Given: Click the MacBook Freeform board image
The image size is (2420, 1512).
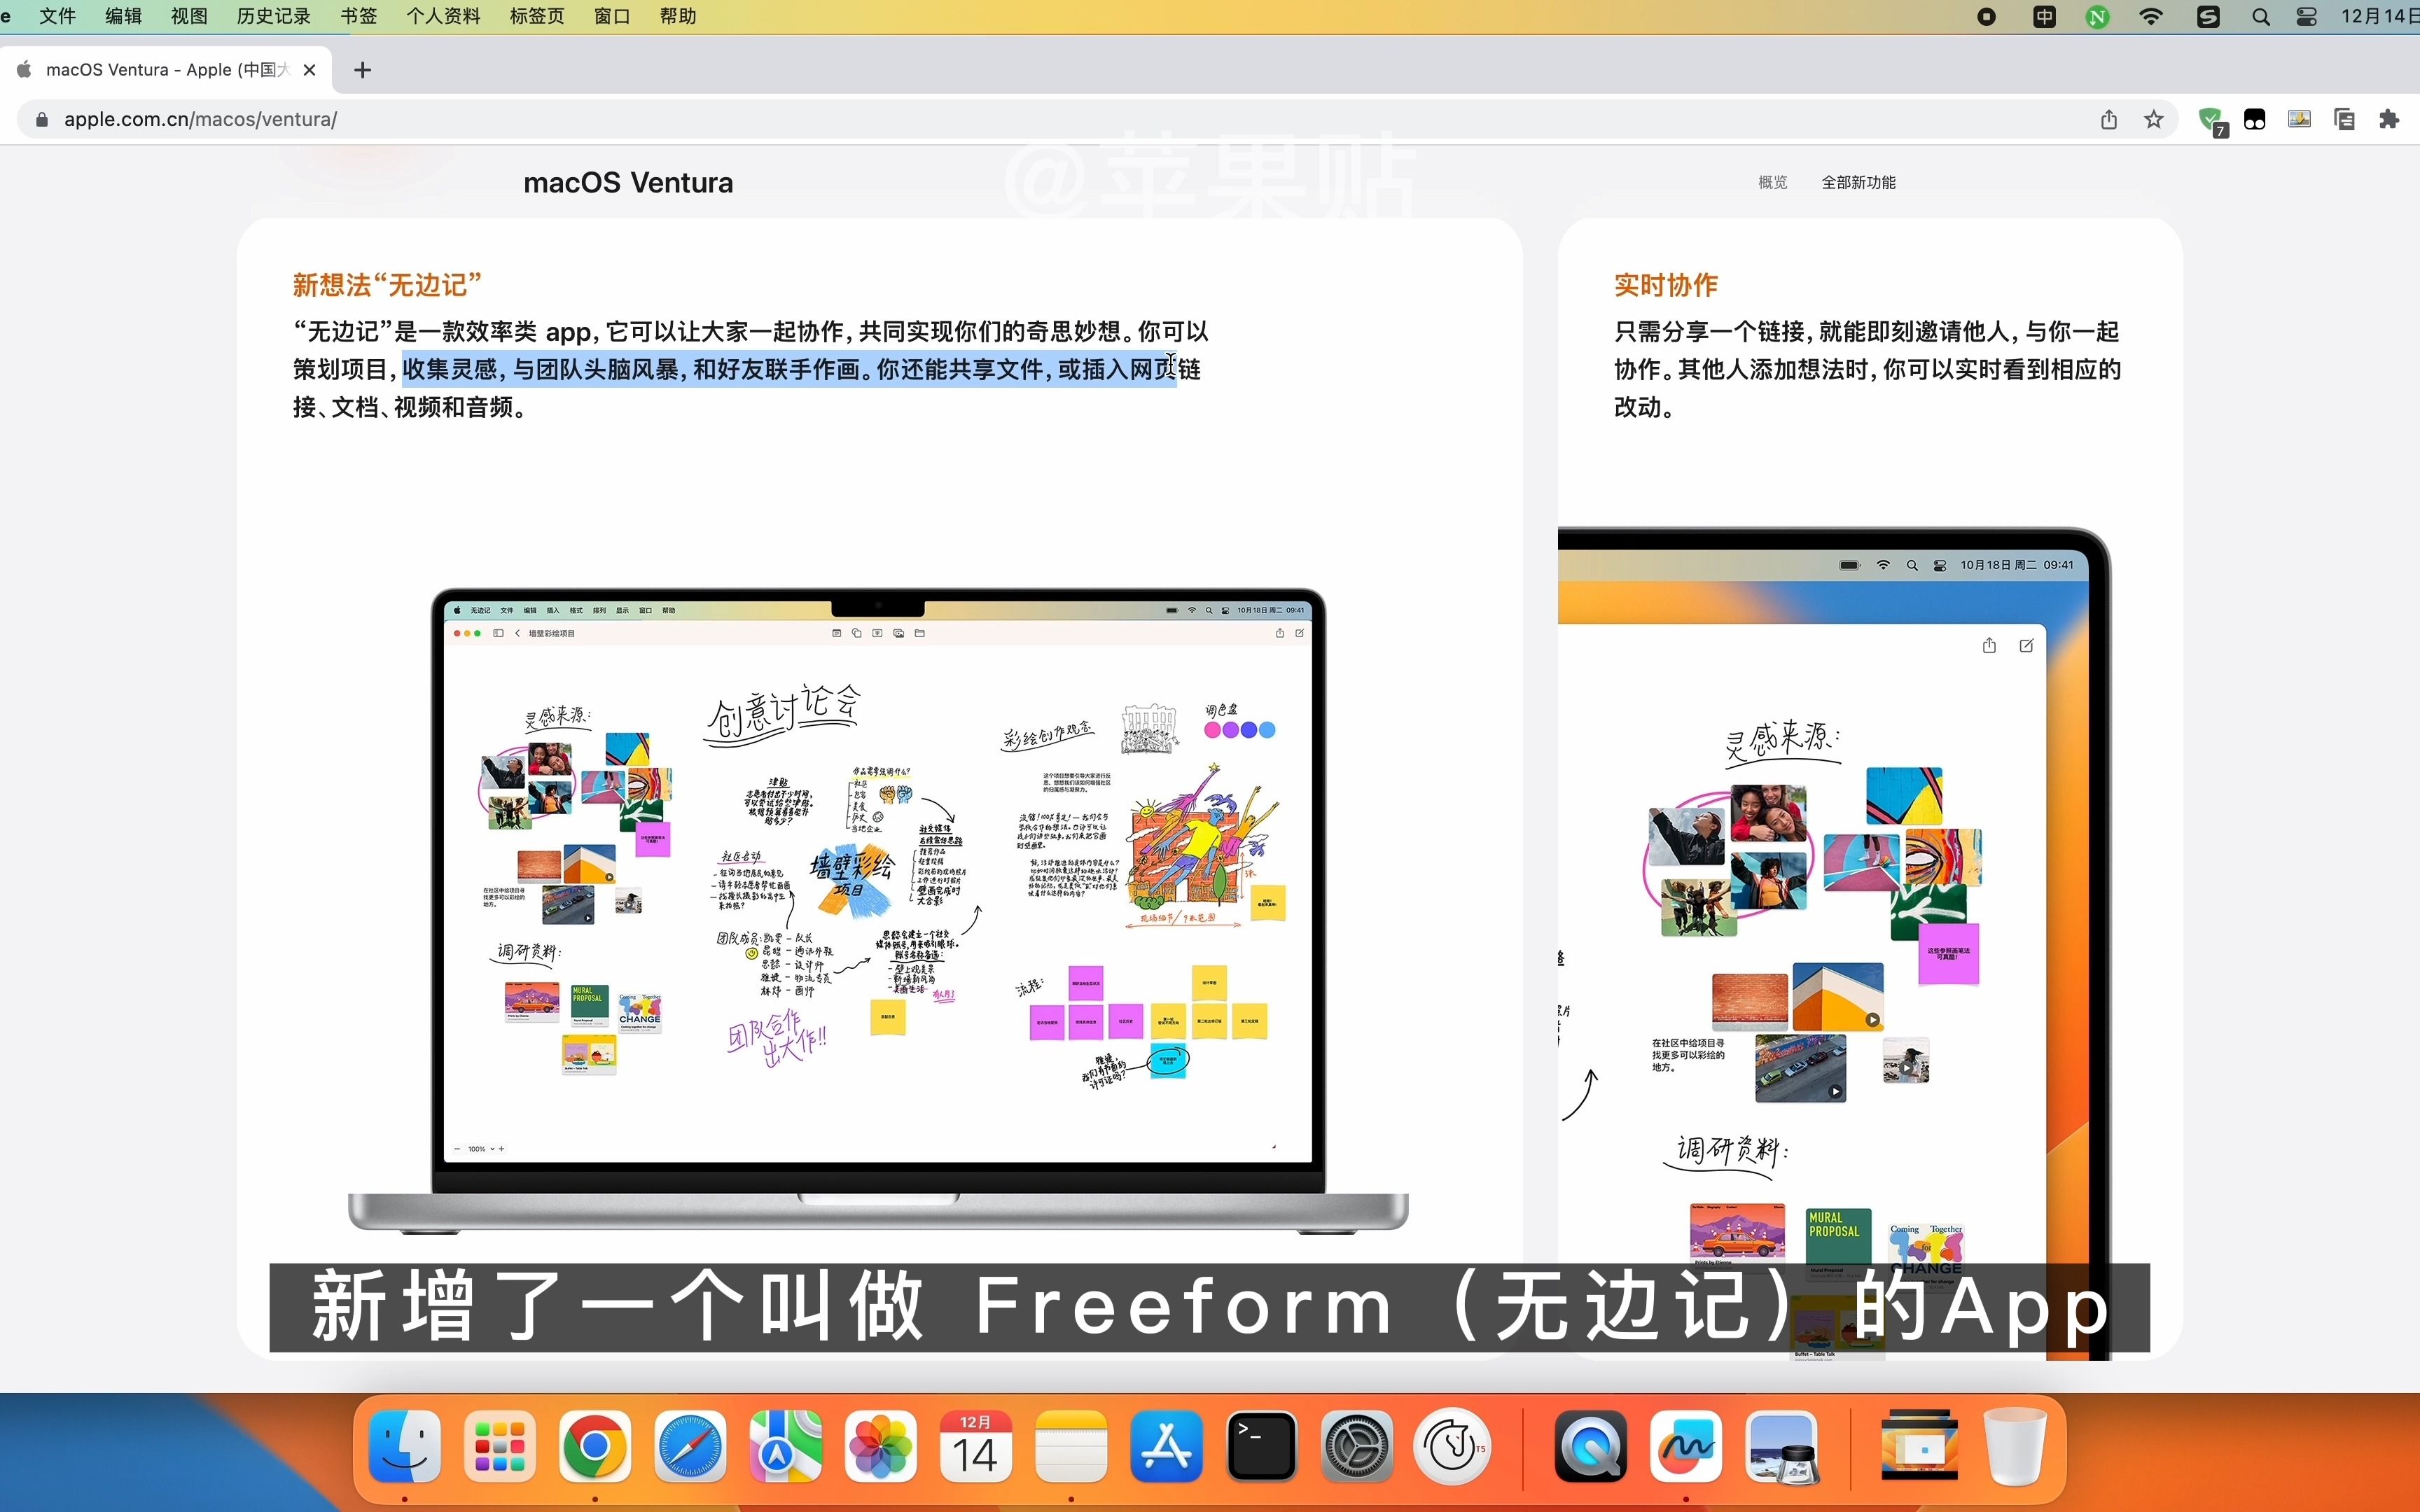Looking at the screenshot, I should (878, 910).
